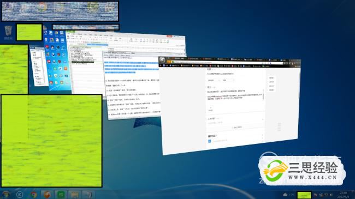This screenshot has width=355, height=199.
Task: Select the first browser tab
Action: click(178, 58)
